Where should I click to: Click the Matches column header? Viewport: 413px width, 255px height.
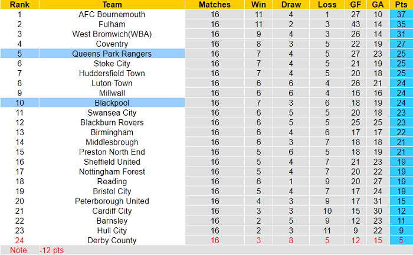(x=214, y=4)
